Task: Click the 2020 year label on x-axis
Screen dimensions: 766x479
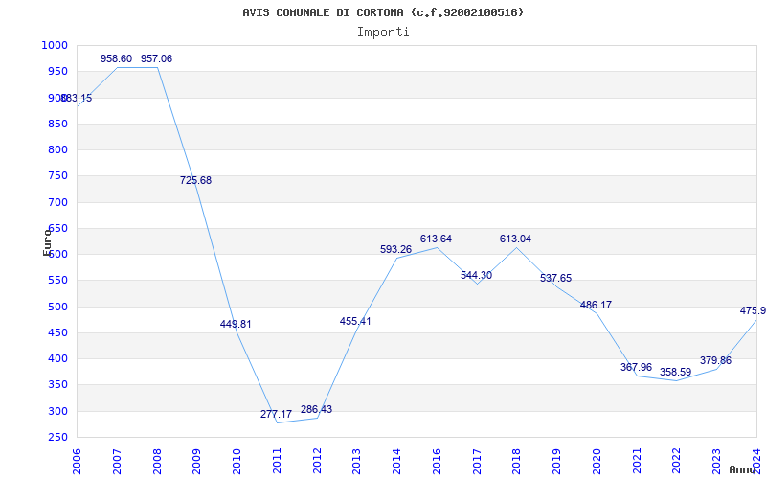Action: tap(597, 461)
